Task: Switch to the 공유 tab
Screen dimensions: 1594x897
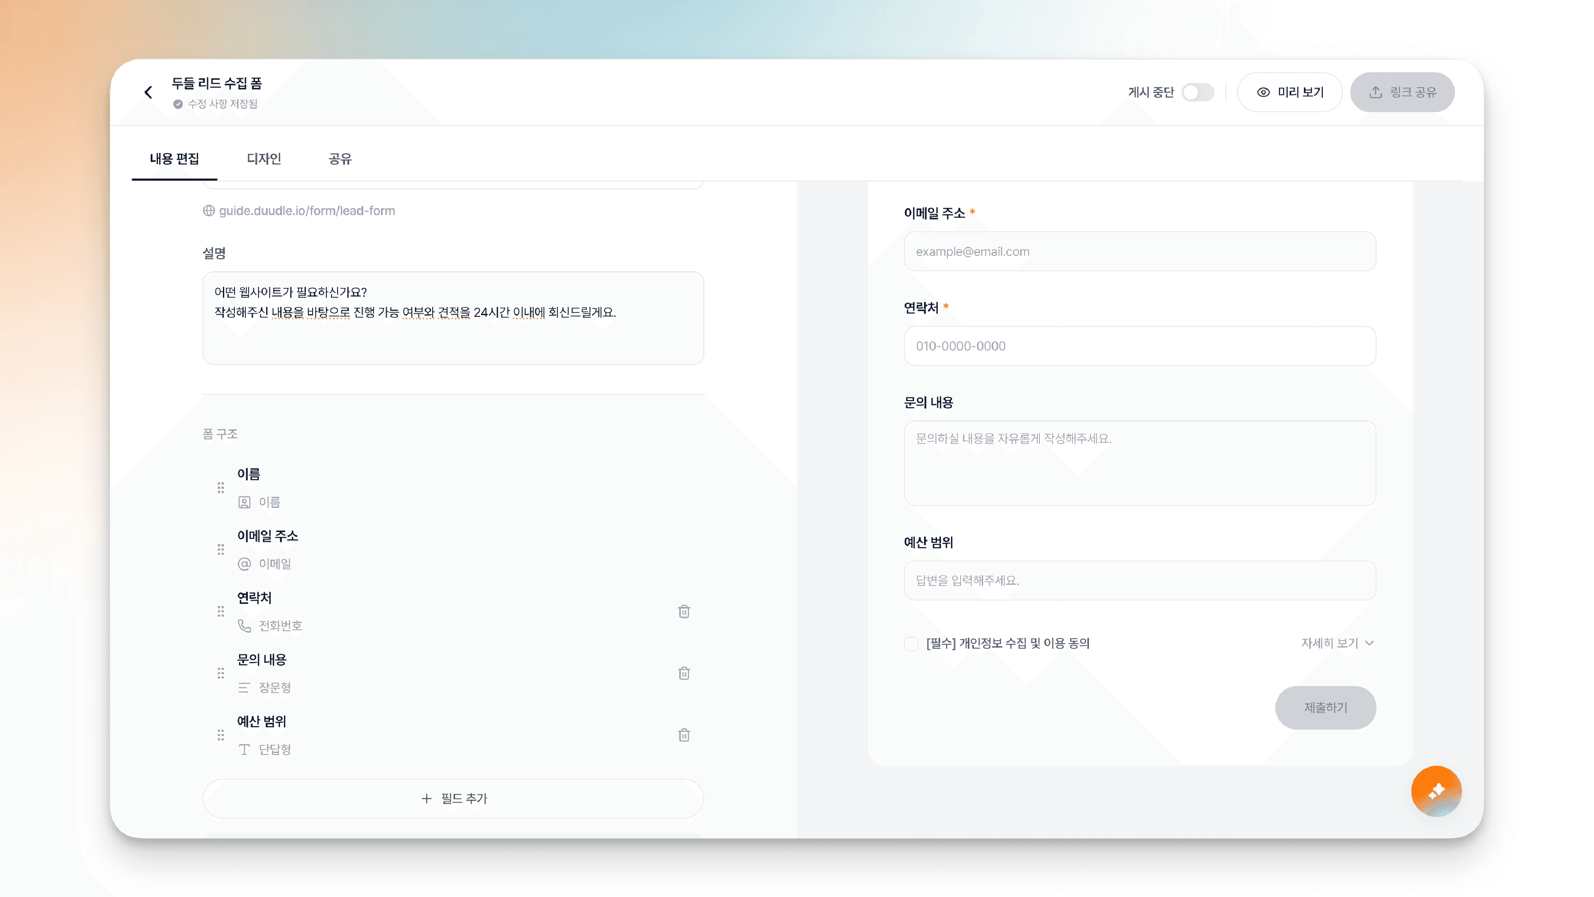Action: (340, 159)
